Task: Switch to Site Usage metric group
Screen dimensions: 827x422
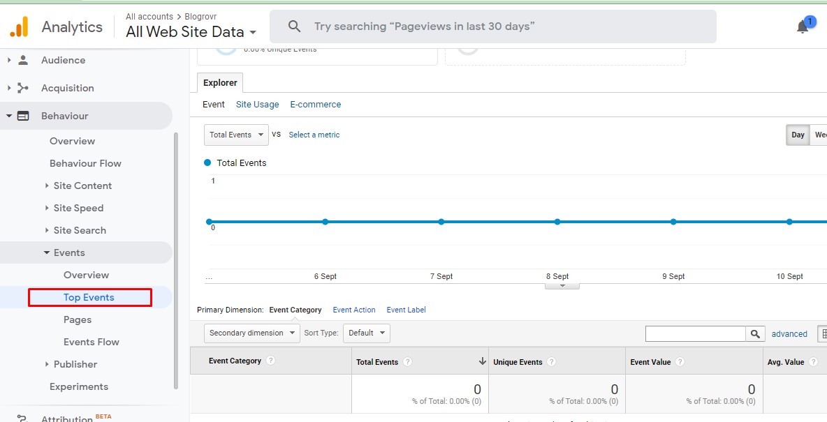Action: coord(257,105)
